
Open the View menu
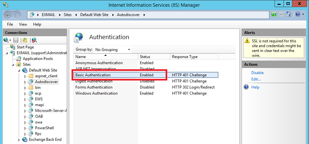pos(23,24)
